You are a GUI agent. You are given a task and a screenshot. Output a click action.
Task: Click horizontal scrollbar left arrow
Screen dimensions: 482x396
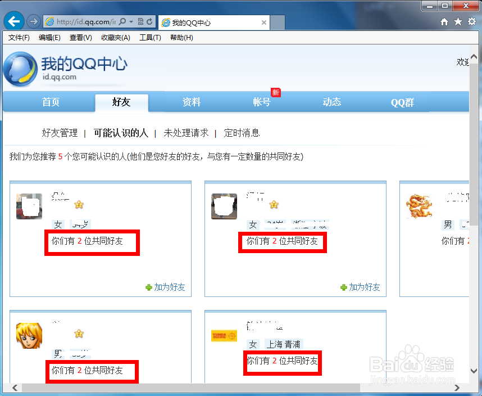15,388
